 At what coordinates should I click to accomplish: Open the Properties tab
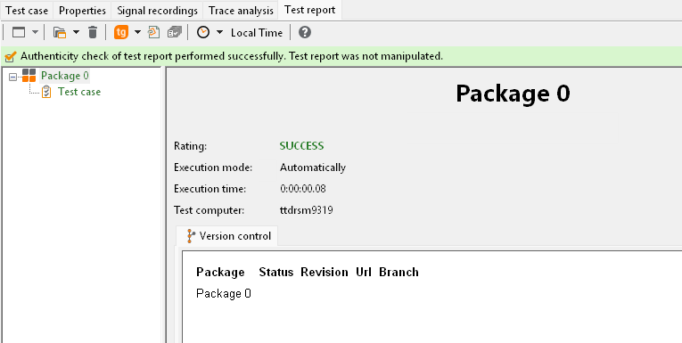point(82,10)
